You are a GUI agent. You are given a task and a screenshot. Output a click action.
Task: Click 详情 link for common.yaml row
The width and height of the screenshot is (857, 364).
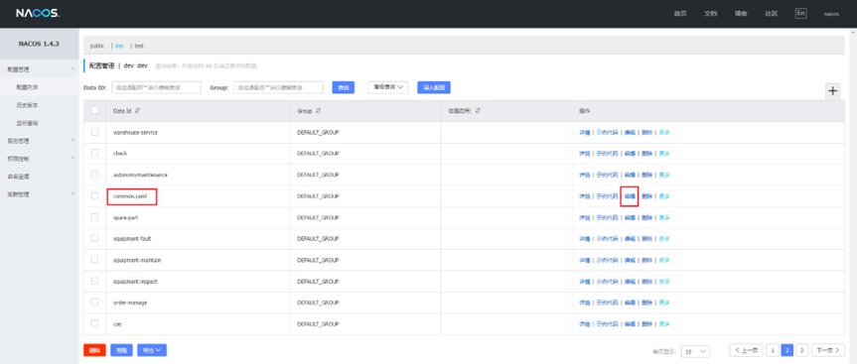[584, 196]
